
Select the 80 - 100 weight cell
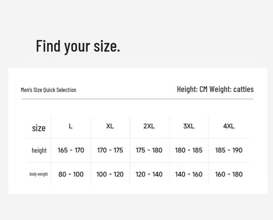click(x=71, y=175)
